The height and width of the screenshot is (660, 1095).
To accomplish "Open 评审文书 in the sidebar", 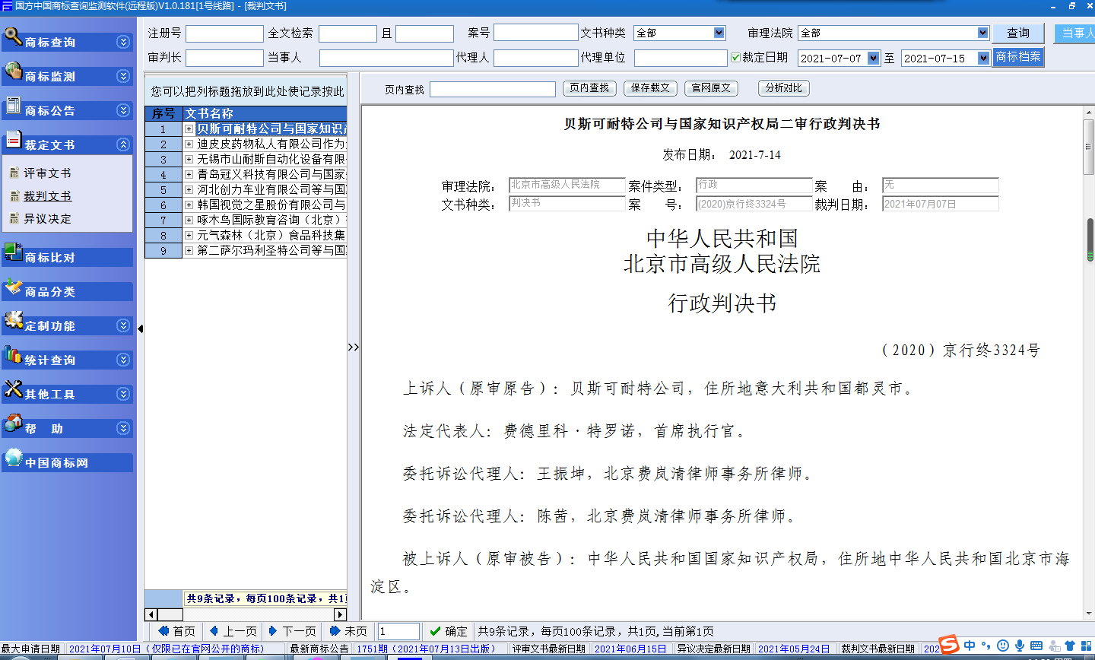I will click(47, 173).
